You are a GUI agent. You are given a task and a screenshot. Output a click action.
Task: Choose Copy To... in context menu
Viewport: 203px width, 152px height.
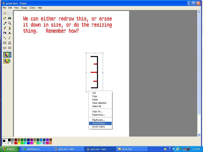point(100,111)
